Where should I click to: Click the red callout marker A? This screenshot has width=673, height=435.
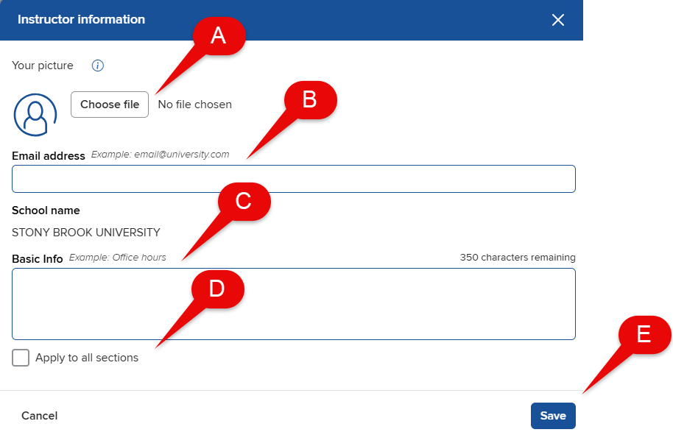click(218, 35)
